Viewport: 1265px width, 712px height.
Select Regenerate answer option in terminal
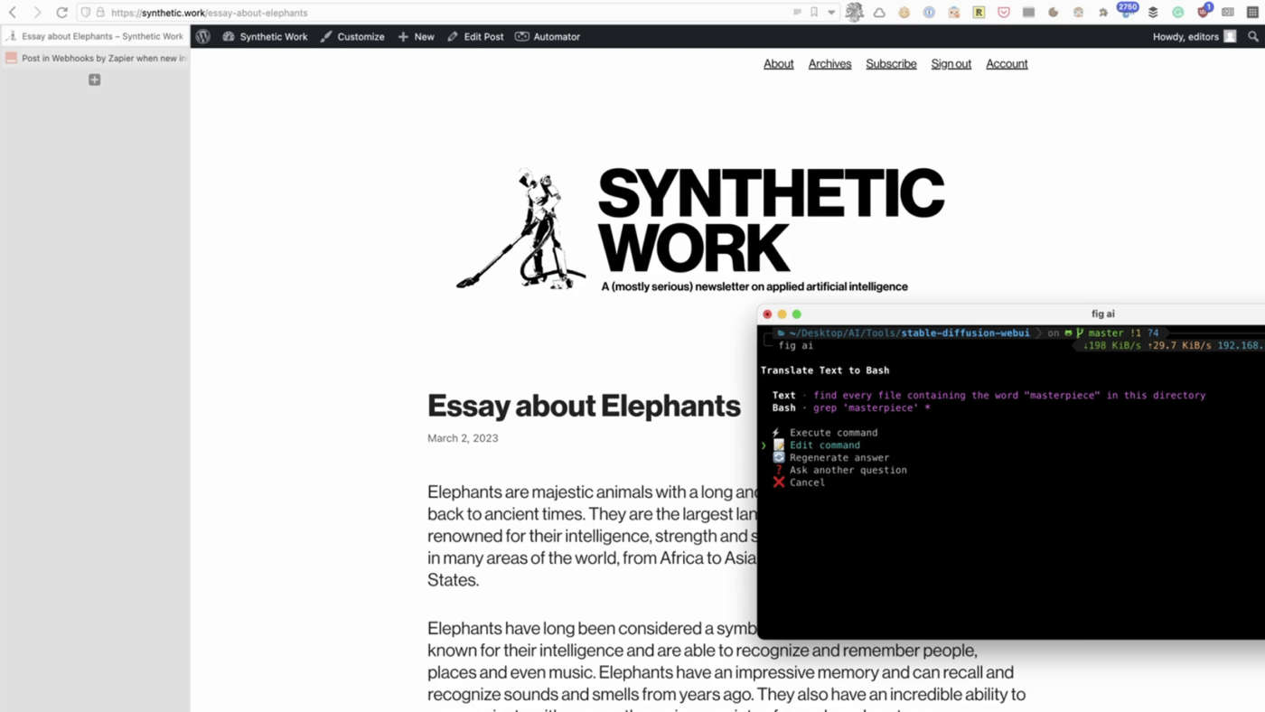[839, 458]
